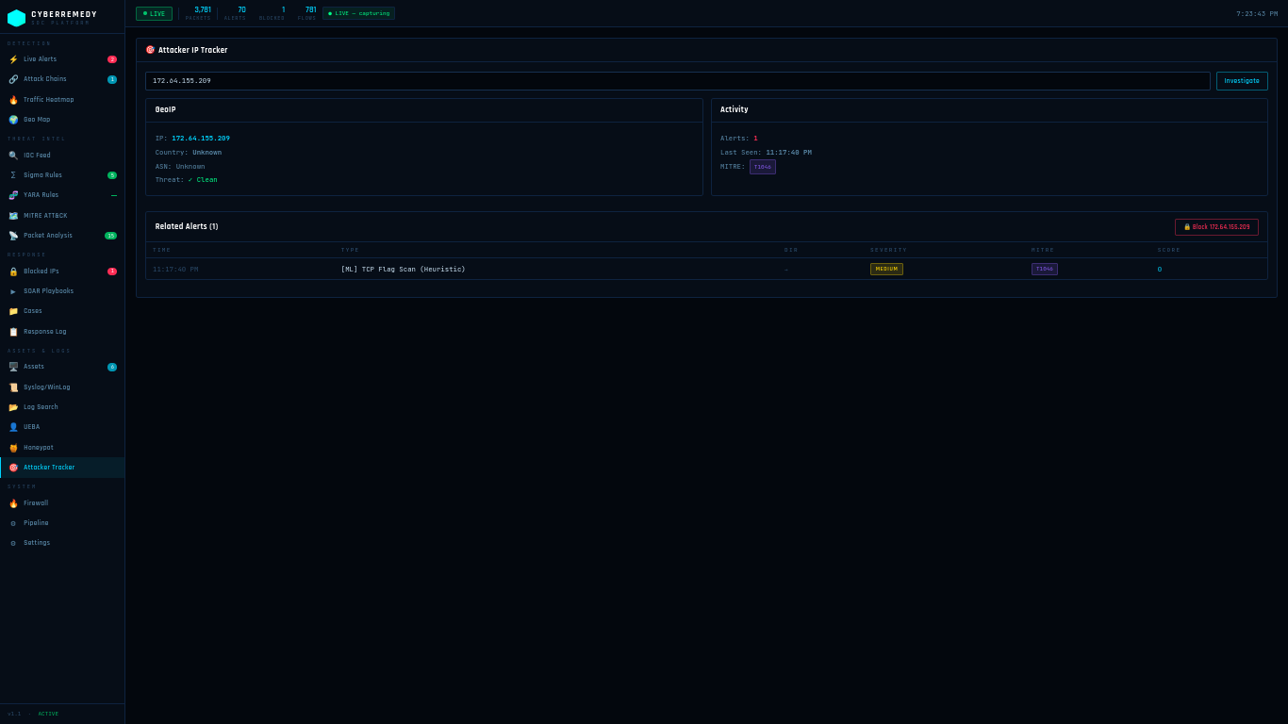Image resolution: width=1288 pixels, height=724 pixels.
Task: Click the play icon for SOAR Playbooks
Action: [13, 291]
